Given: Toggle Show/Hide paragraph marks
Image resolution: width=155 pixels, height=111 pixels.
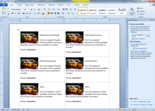Looking at the screenshot, I should coord(75,9).
